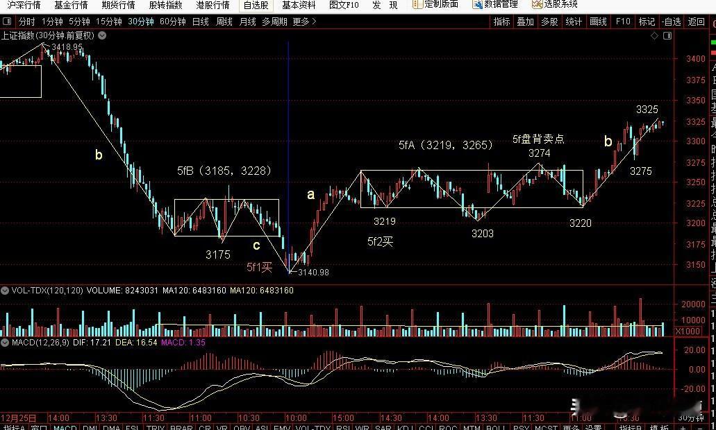The height and width of the screenshot is (430, 716).
Task: Click the 指标 toolbar button
Action: coord(502,21)
